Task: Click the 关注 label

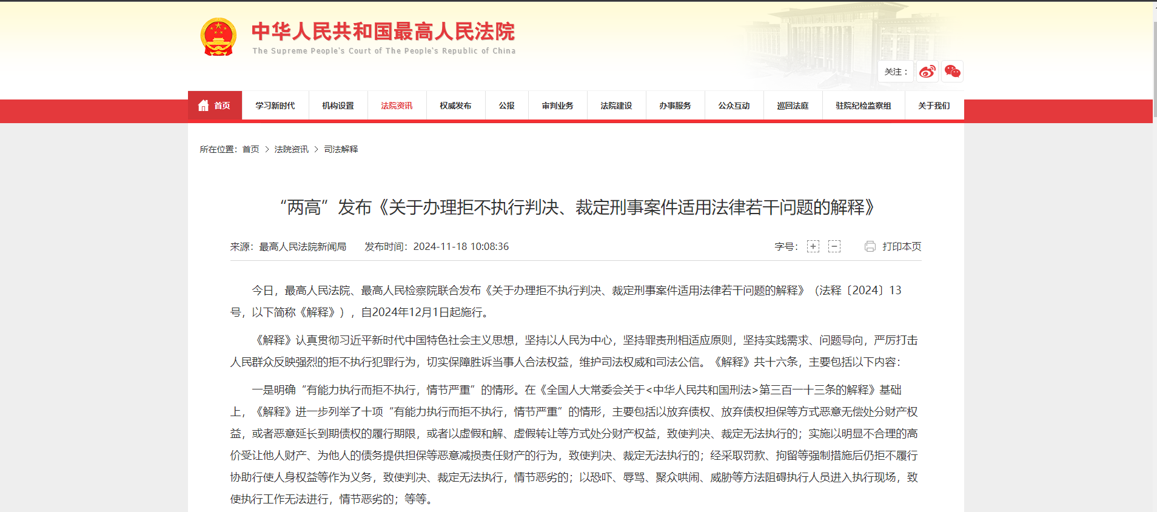Action: 896,72
